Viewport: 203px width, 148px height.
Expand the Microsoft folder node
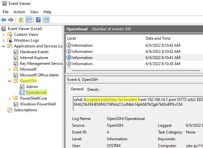pyautogui.click(x=10, y=70)
